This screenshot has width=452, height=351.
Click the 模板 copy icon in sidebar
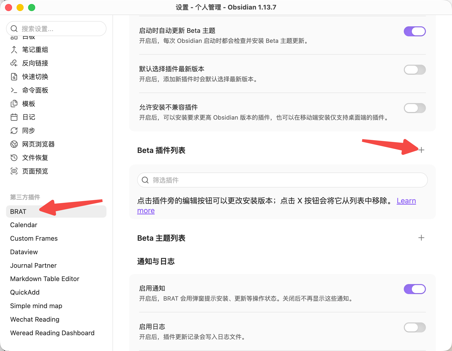point(14,104)
